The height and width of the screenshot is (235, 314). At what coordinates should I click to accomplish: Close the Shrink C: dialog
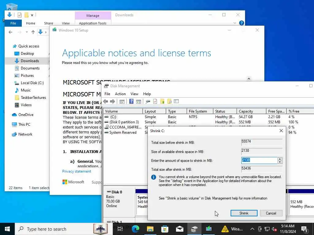pos(281,131)
